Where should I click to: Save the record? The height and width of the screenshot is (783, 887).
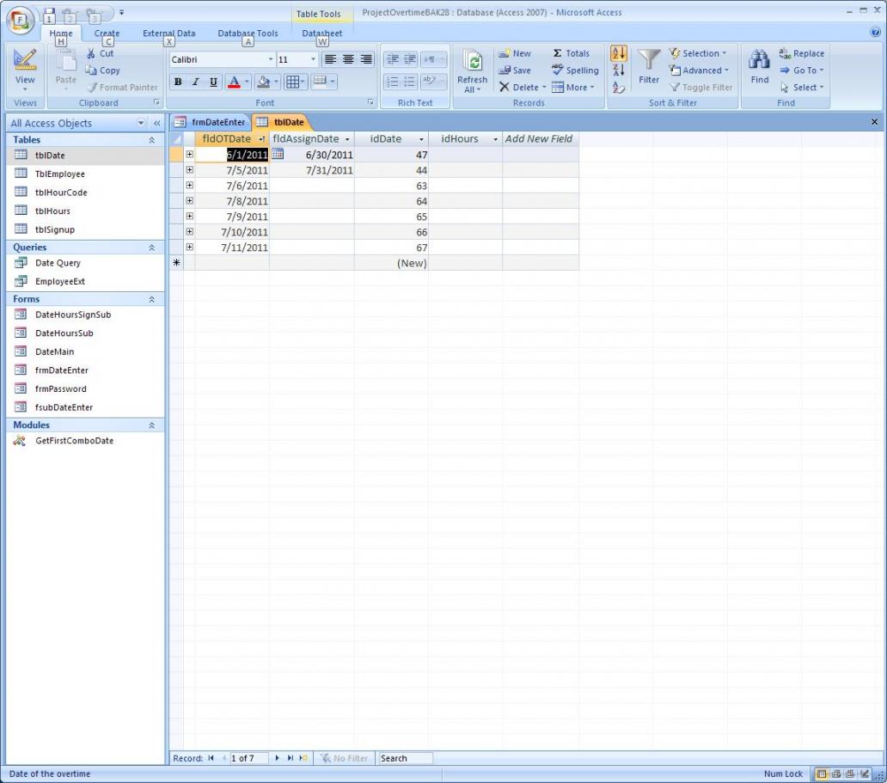pyautogui.click(x=515, y=70)
